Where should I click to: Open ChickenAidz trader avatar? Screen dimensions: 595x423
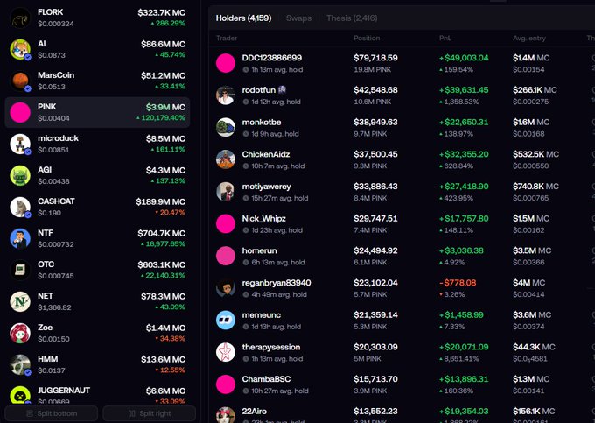[226, 159]
